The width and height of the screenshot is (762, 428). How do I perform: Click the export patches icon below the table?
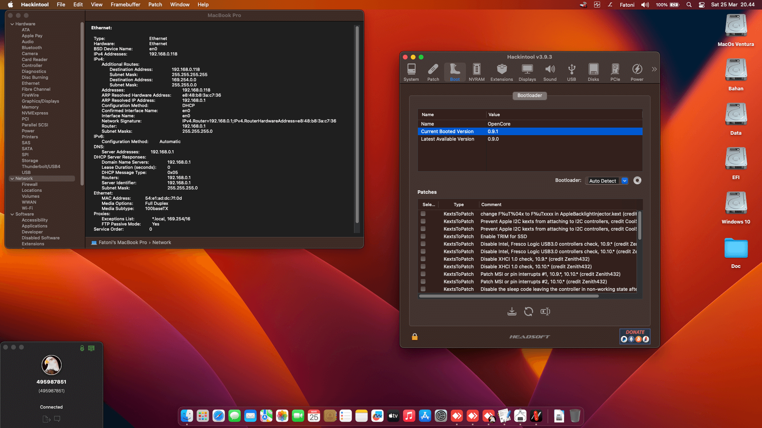tap(545, 311)
